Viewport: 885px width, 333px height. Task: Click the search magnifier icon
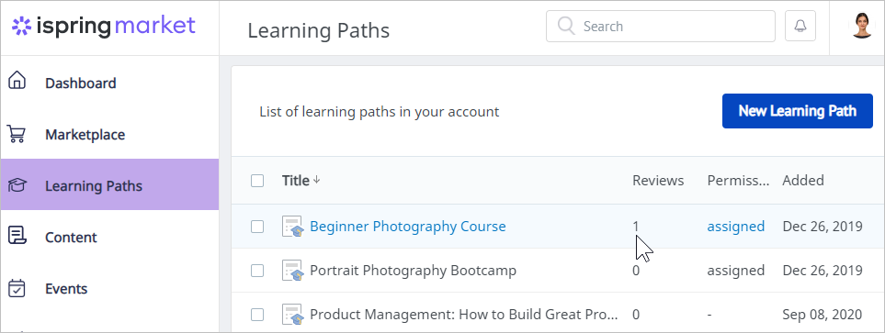point(565,26)
